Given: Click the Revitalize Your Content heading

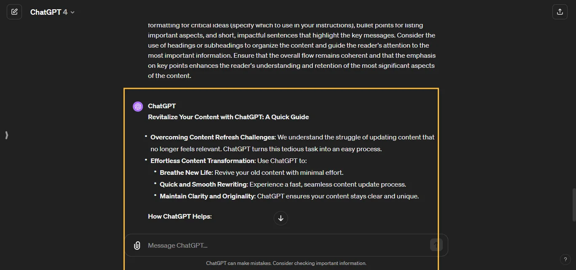Looking at the screenshot, I should tap(228, 117).
